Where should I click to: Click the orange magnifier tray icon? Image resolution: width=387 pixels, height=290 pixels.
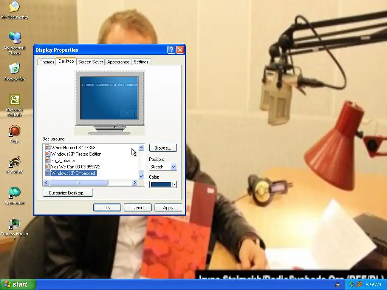click(359, 284)
